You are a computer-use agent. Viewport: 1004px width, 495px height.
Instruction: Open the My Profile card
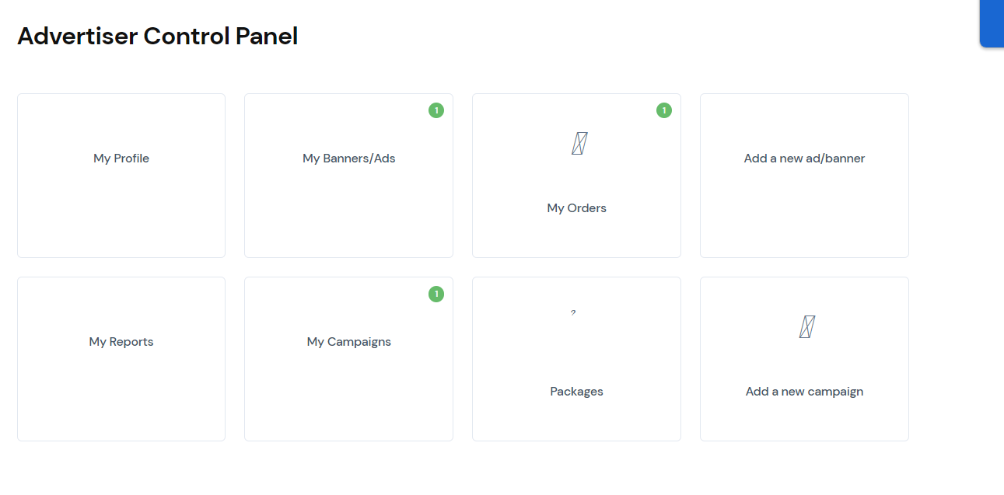tap(121, 176)
